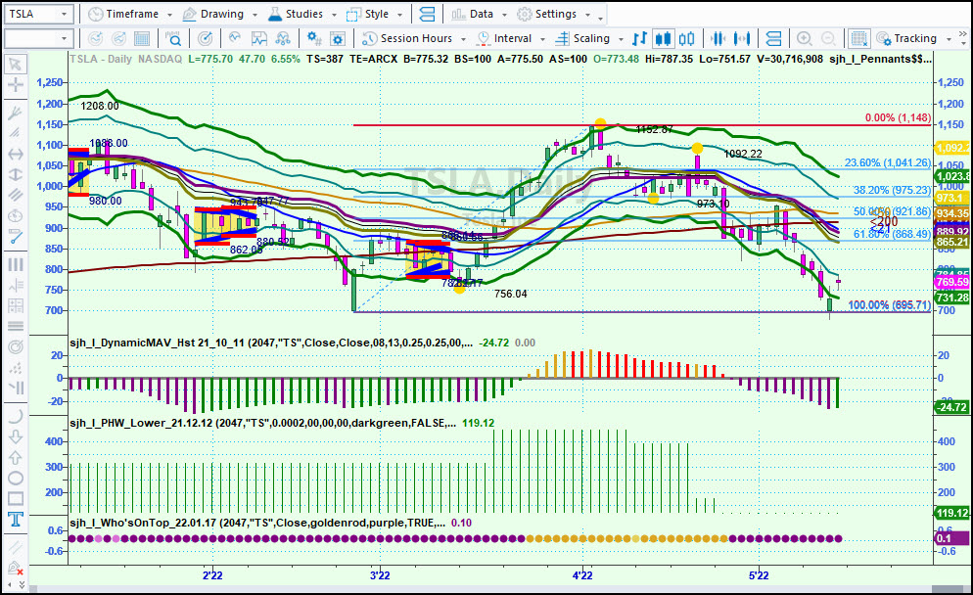Click the stacked panels icon near zoom
The width and height of the screenshot is (973, 595).
coord(773,38)
